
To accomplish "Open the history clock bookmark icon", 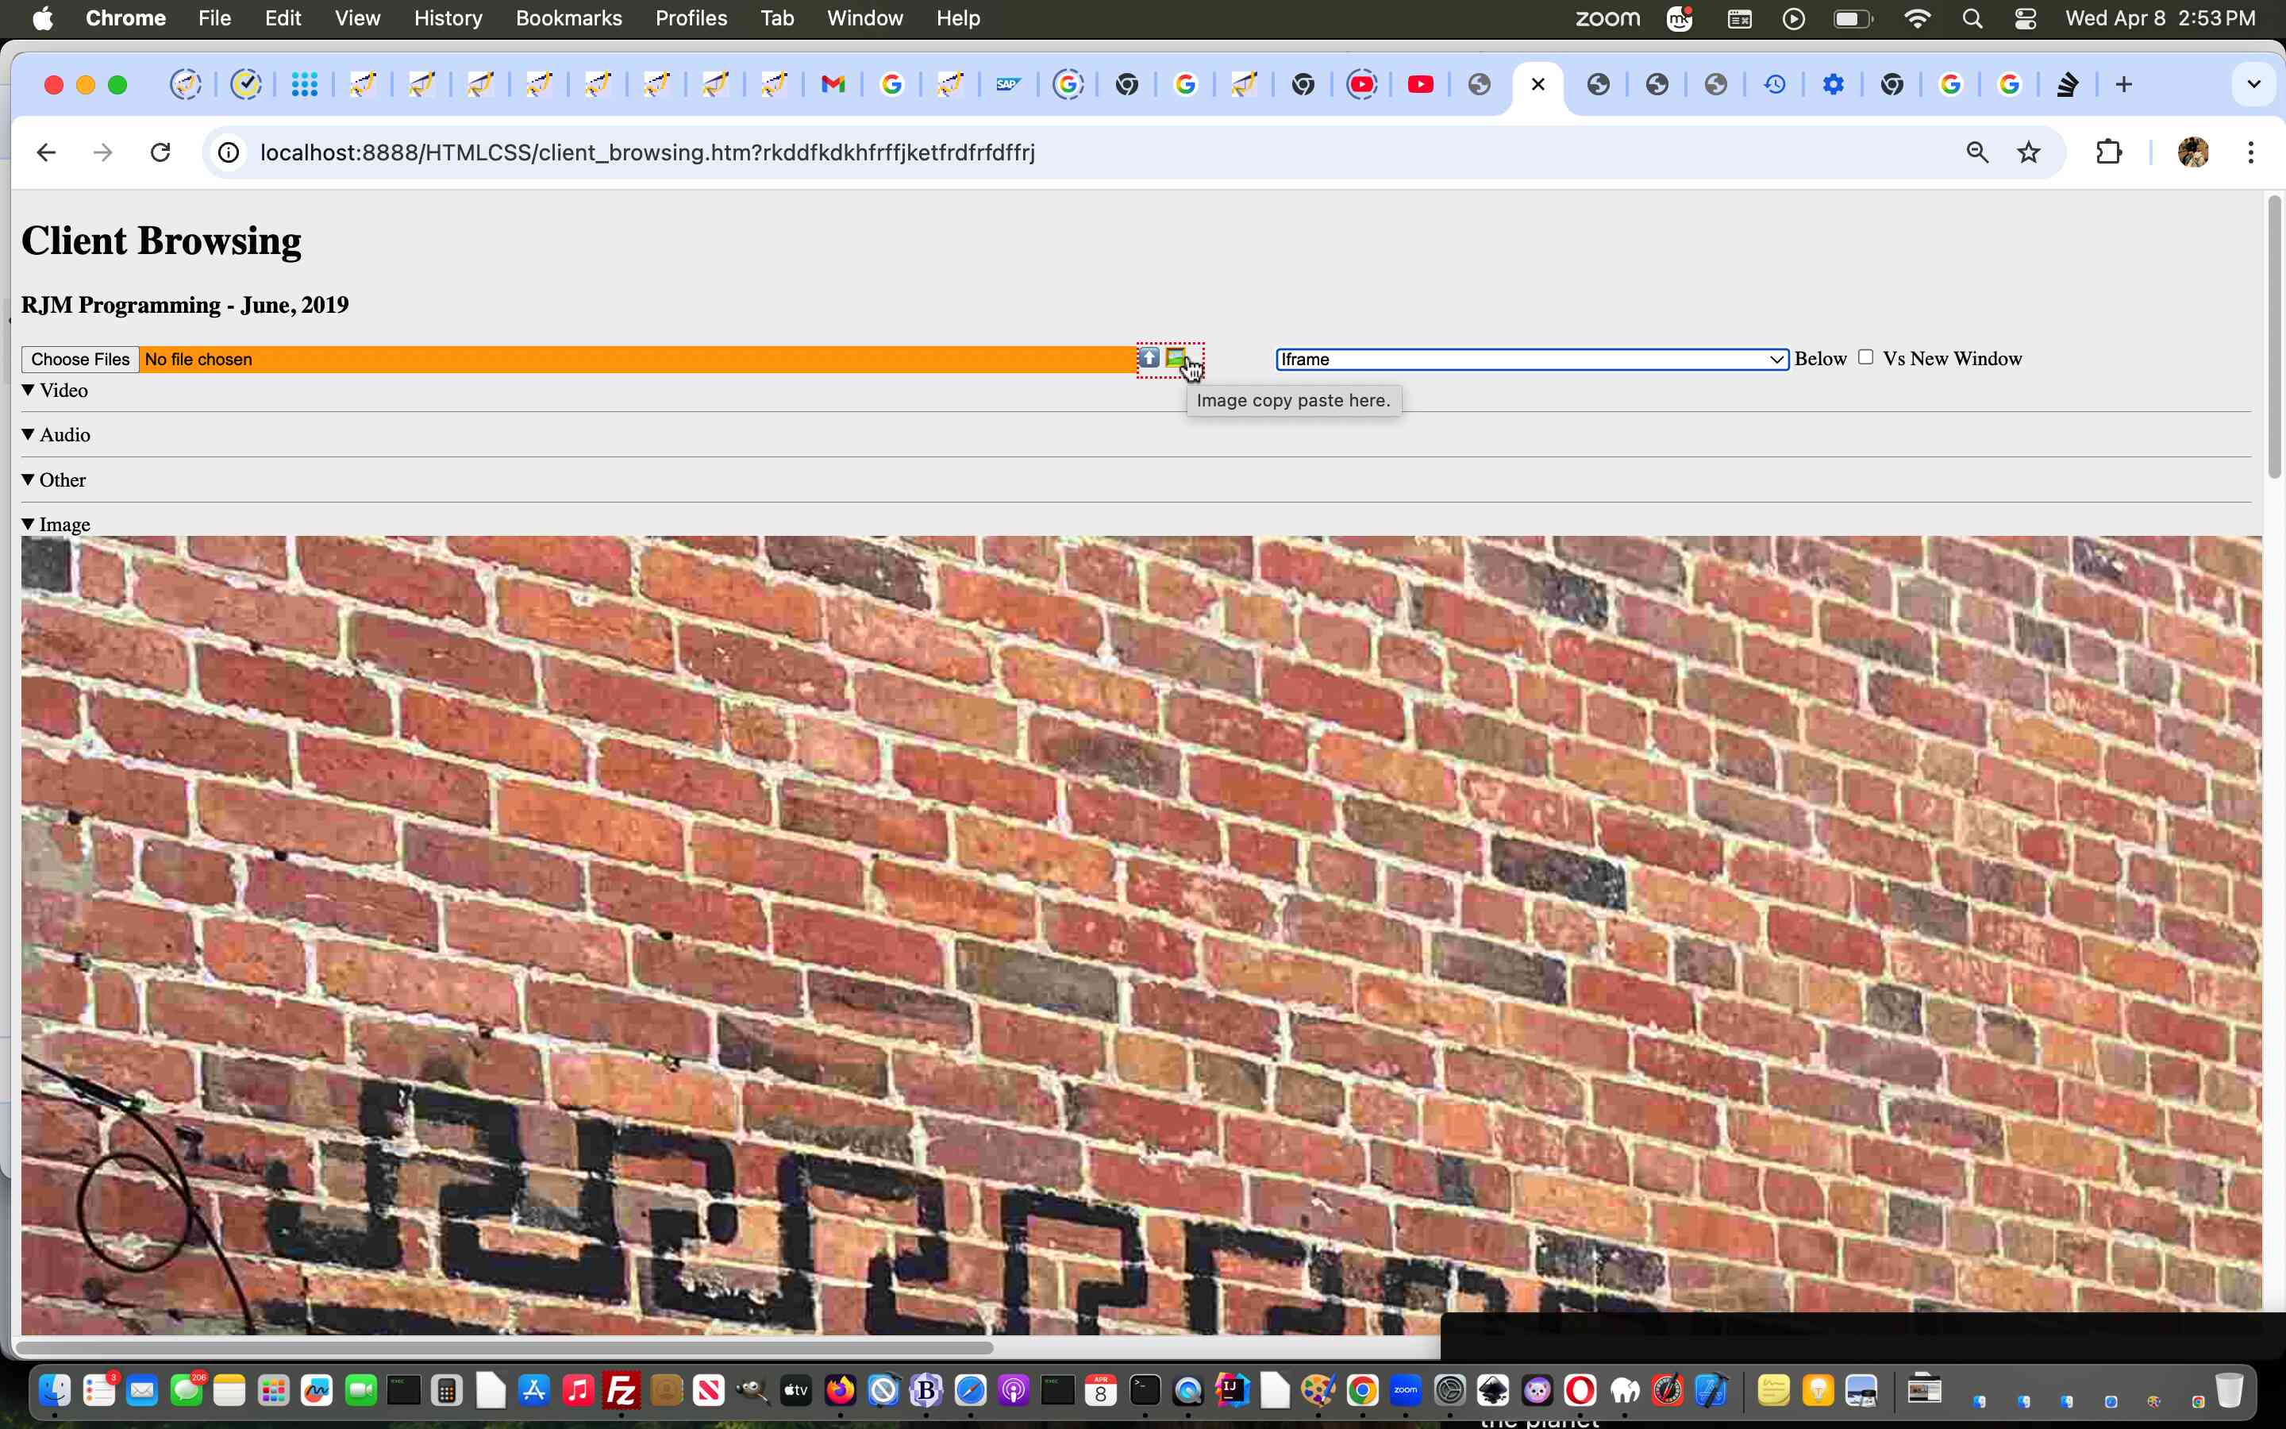I will pos(1775,84).
